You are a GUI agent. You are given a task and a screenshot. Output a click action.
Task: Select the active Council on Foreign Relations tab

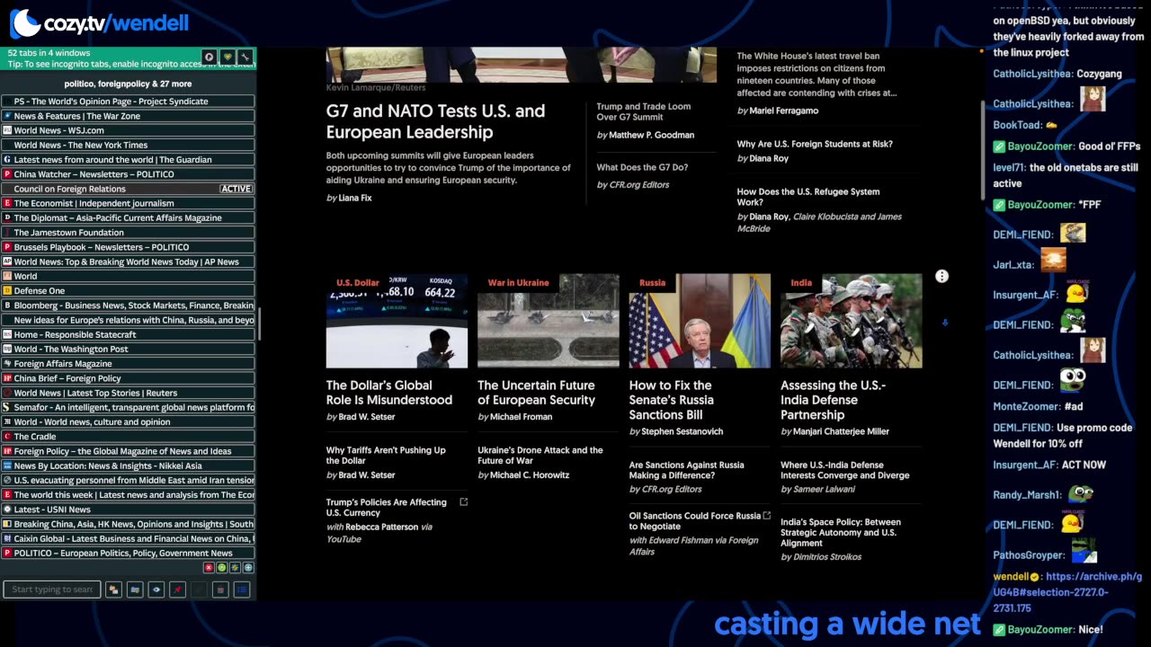pyautogui.click(x=128, y=189)
